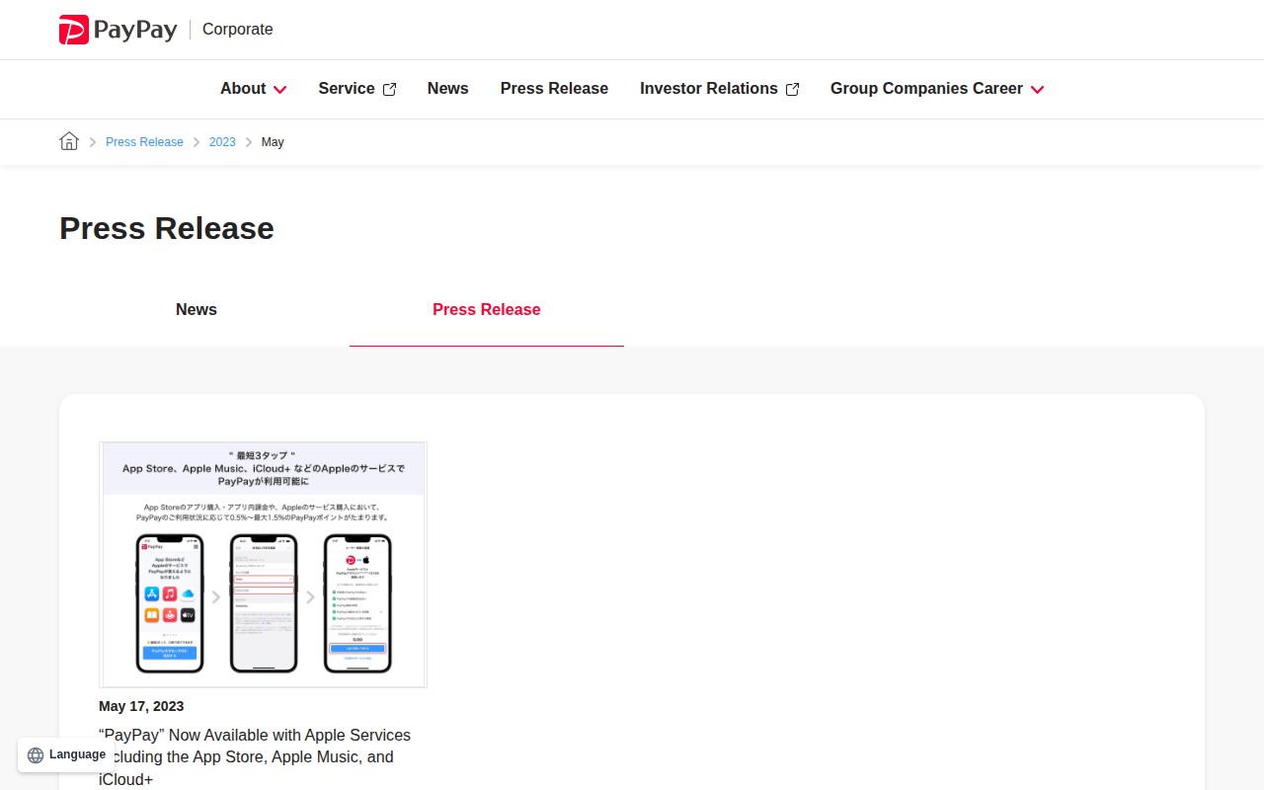The image size is (1264, 790).
Task: Expand the About menu
Action: (253, 89)
